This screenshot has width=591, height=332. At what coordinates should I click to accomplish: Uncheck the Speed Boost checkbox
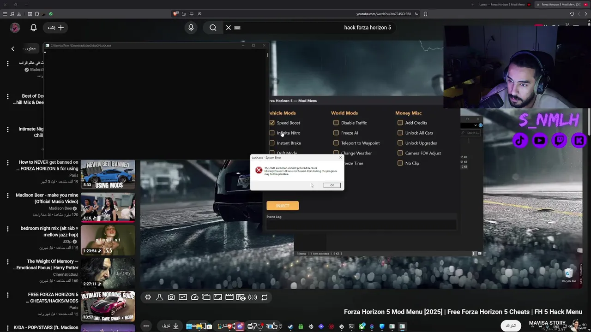[272, 123]
